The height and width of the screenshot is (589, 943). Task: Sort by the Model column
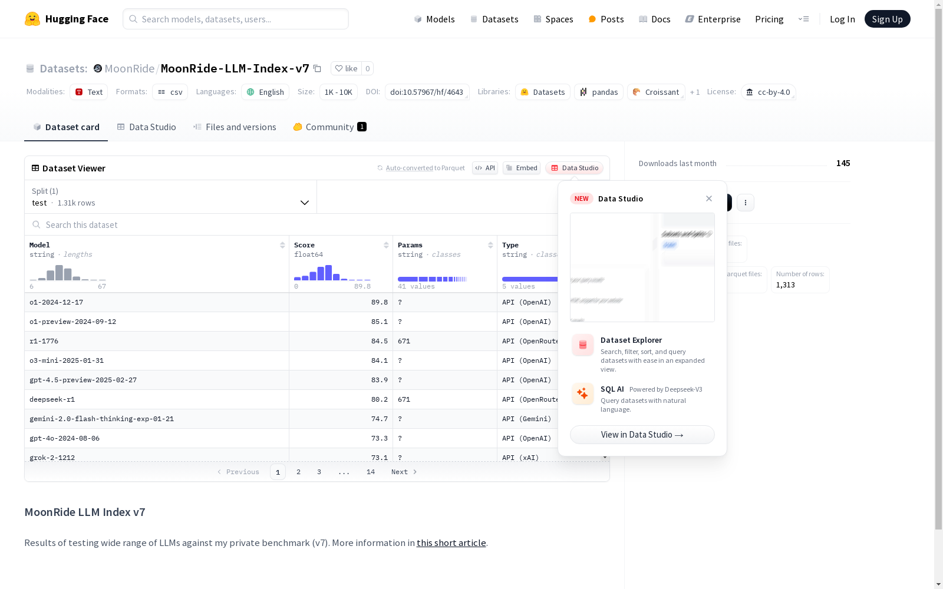click(x=282, y=245)
